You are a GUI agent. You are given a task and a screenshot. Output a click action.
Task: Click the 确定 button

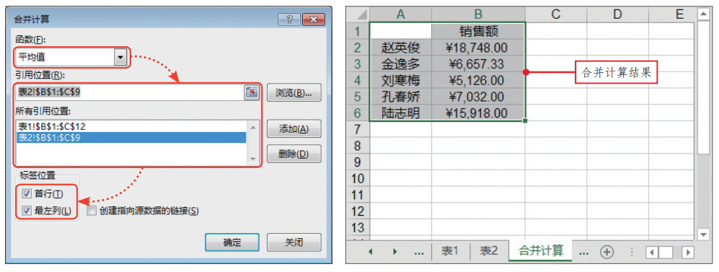click(232, 242)
